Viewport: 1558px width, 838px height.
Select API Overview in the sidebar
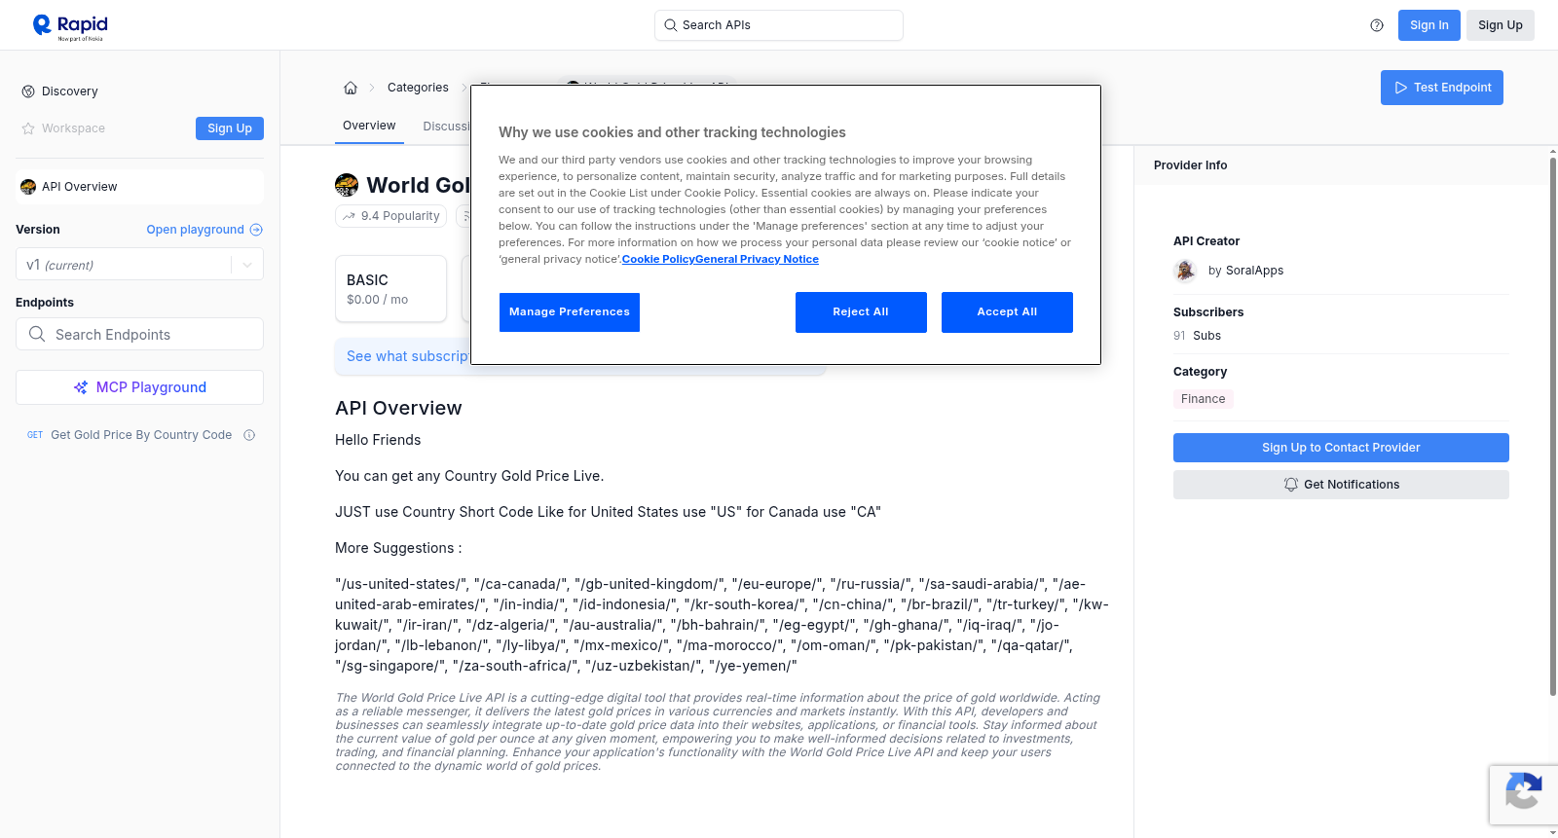coord(139,187)
